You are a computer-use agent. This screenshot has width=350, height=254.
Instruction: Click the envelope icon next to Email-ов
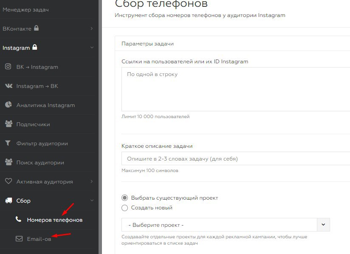coord(19,239)
